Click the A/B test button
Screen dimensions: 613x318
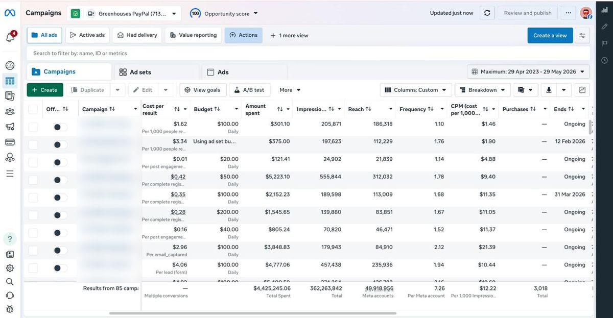tap(249, 90)
